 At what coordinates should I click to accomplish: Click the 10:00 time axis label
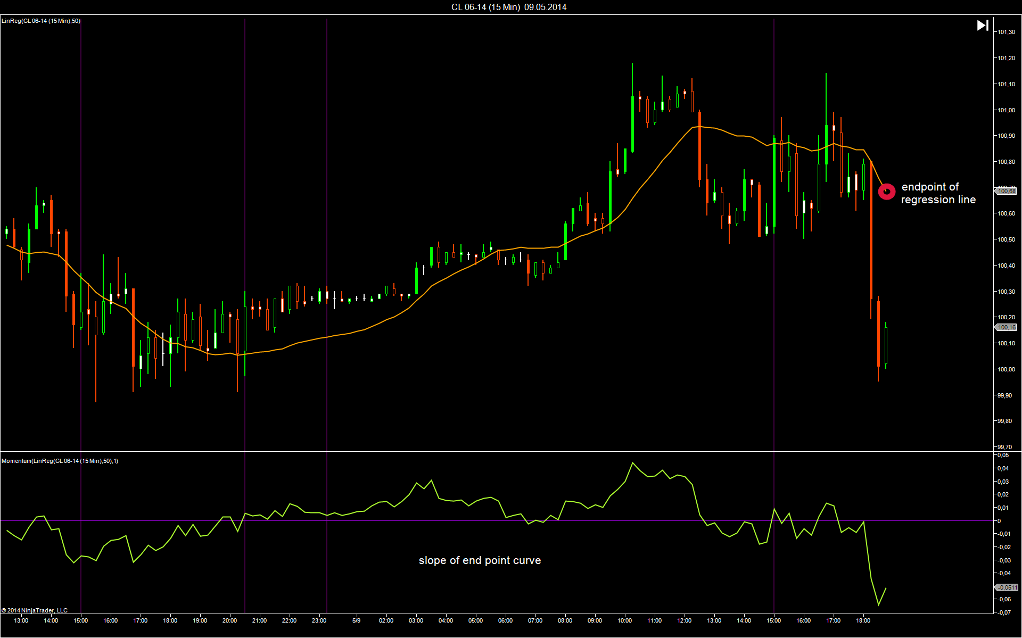pyautogui.click(x=624, y=620)
